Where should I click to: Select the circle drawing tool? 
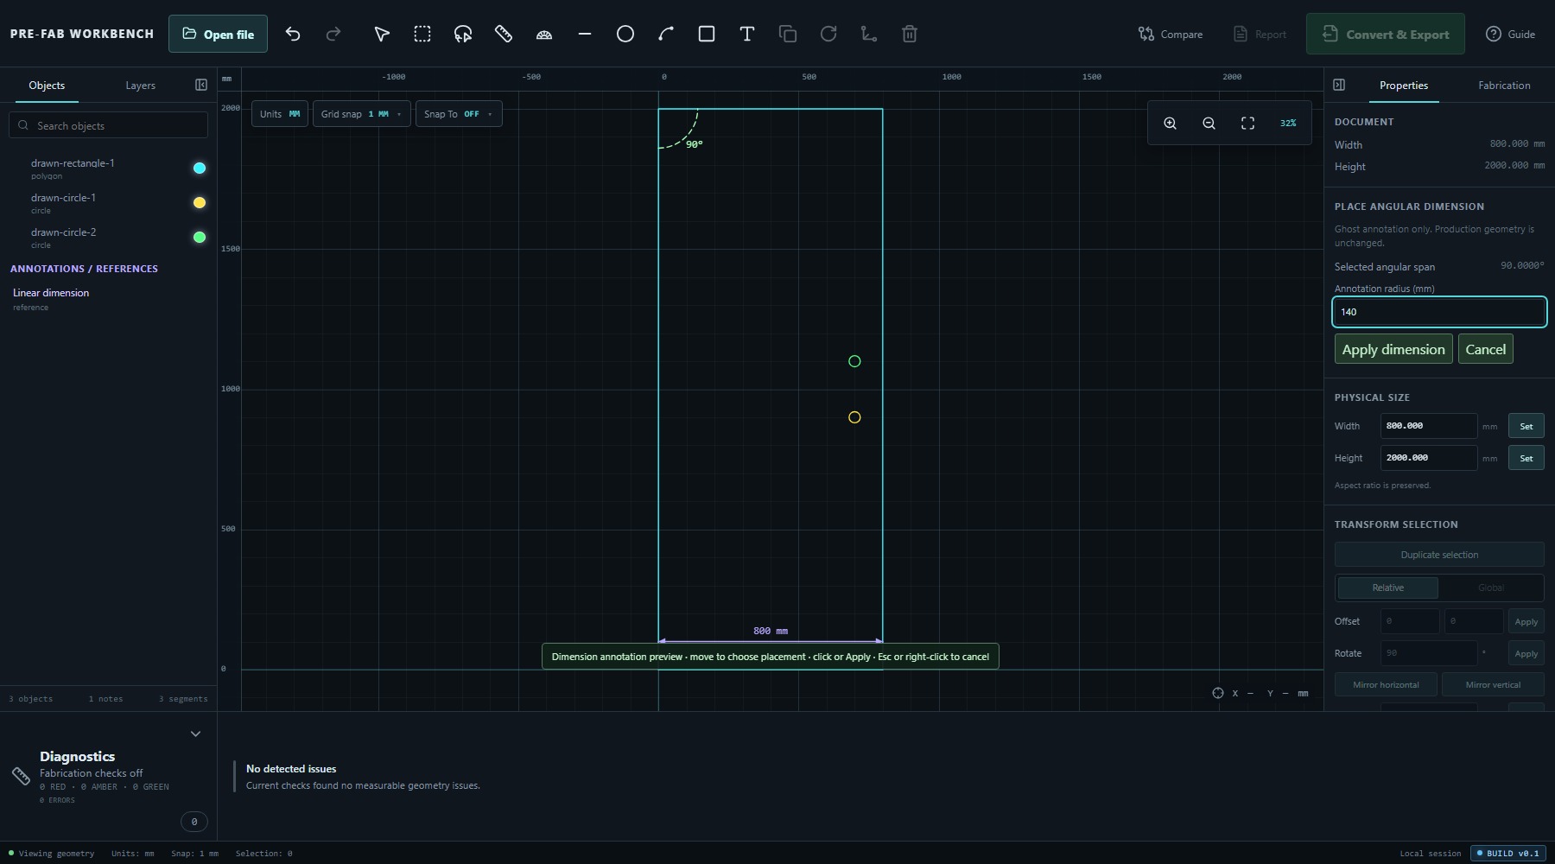[625, 34]
